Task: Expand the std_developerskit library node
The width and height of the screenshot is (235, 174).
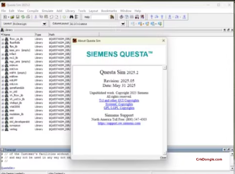Action: 3,122
